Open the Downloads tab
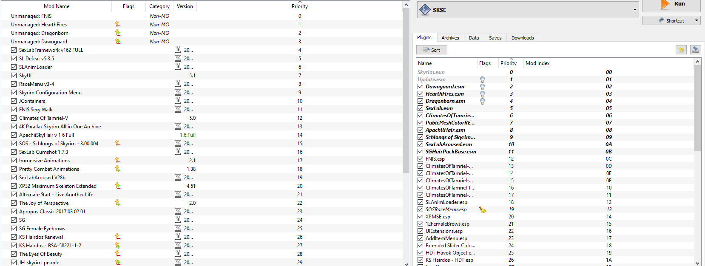This screenshot has width=705, height=266. point(522,38)
